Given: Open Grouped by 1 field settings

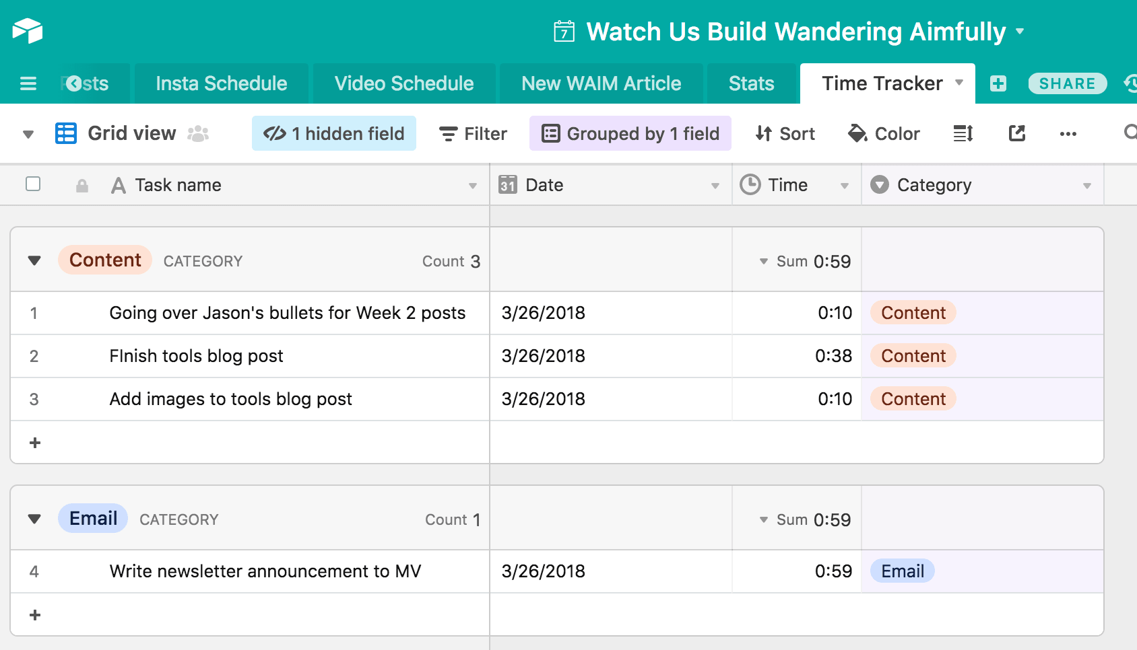Looking at the screenshot, I should click(x=630, y=133).
